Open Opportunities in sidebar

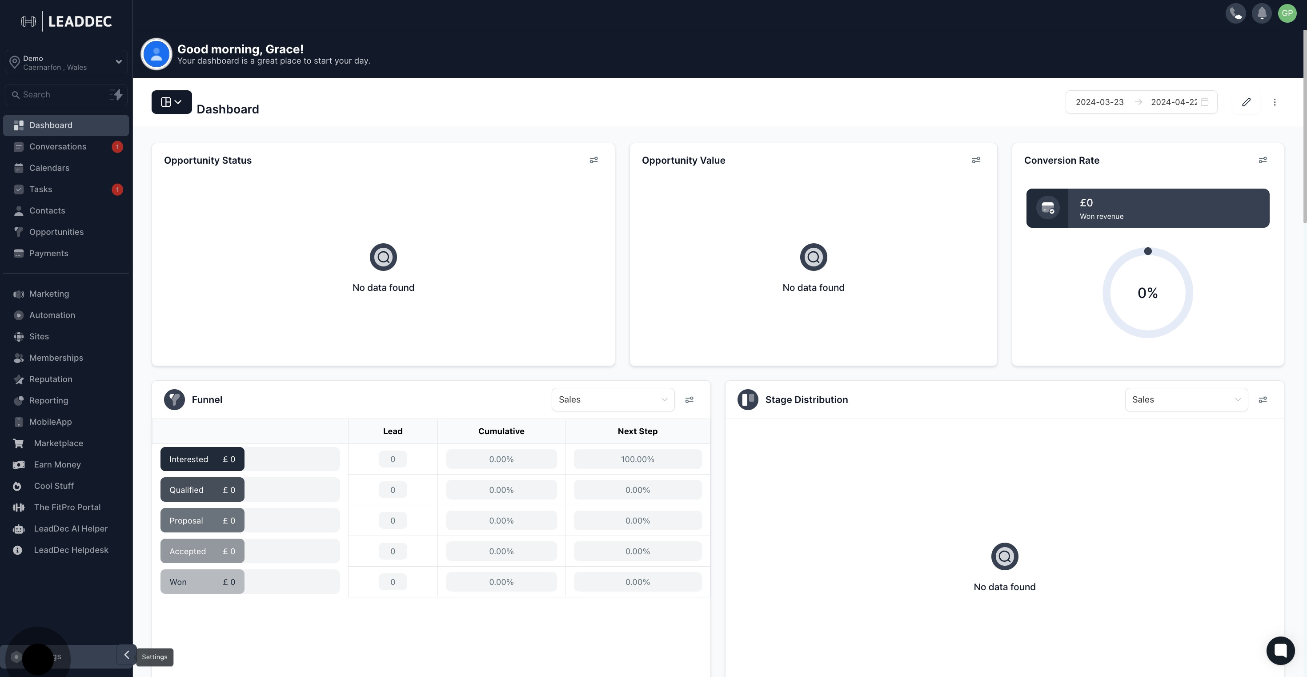(x=66, y=232)
